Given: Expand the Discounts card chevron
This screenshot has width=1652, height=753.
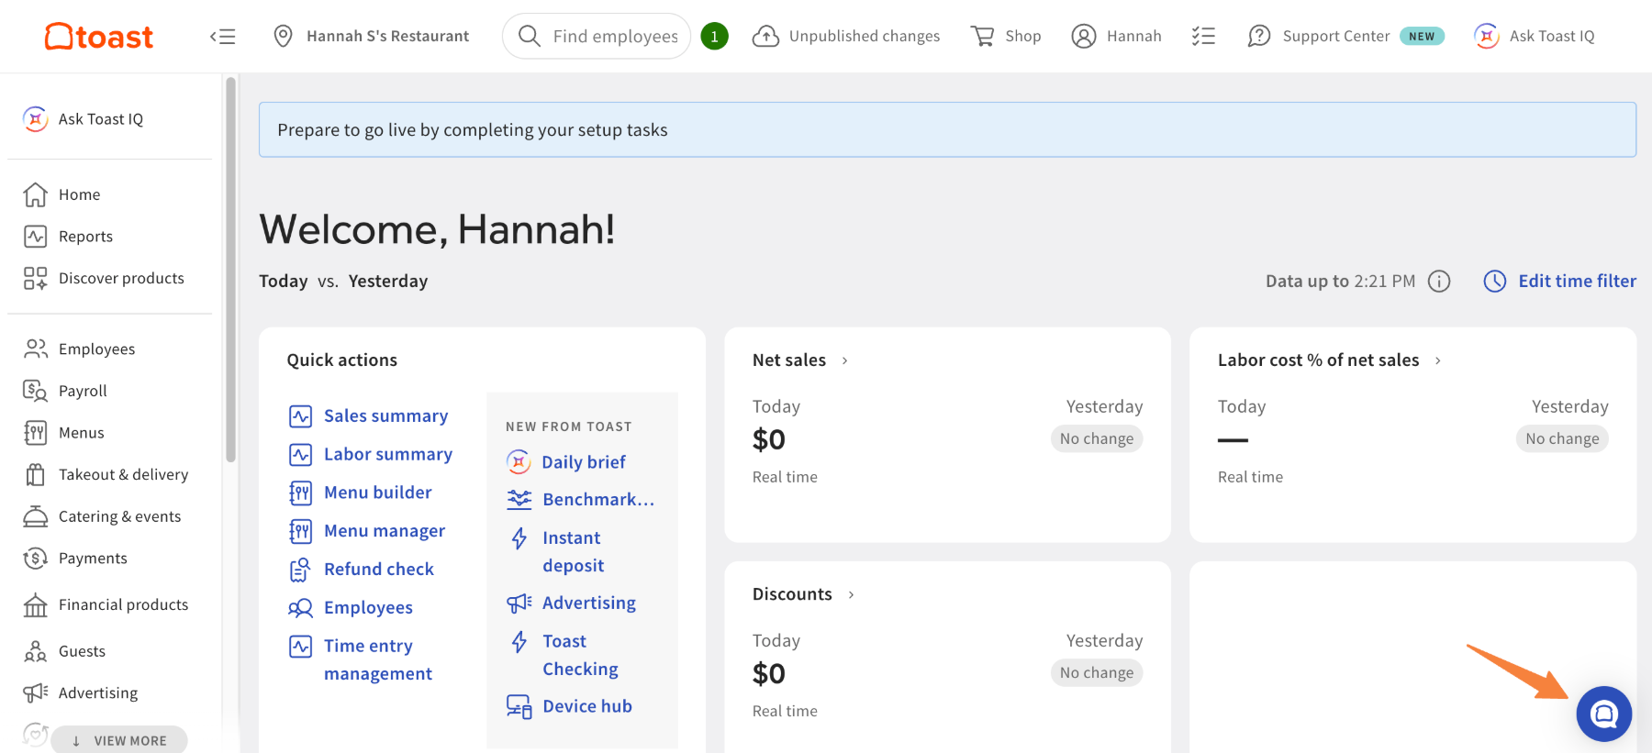Looking at the screenshot, I should 851,595.
